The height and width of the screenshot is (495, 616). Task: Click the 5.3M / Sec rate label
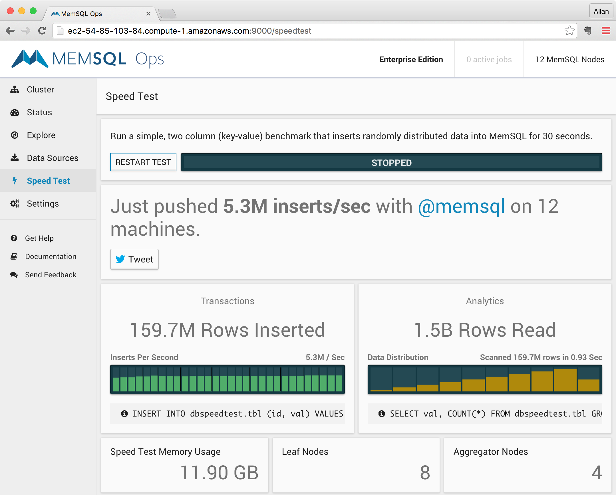coord(325,357)
